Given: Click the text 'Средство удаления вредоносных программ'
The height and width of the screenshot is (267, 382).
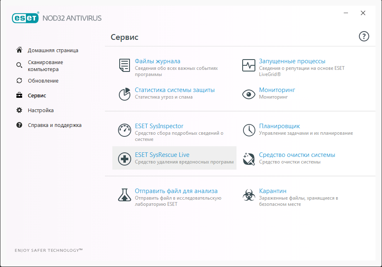Looking at the screenshot, I should [x=184, y=162].
